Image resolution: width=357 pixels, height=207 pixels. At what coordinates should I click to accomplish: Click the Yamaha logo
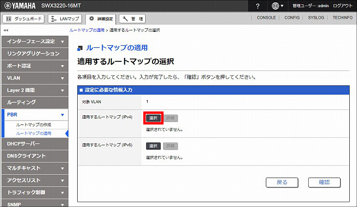(x=20, y=6)
